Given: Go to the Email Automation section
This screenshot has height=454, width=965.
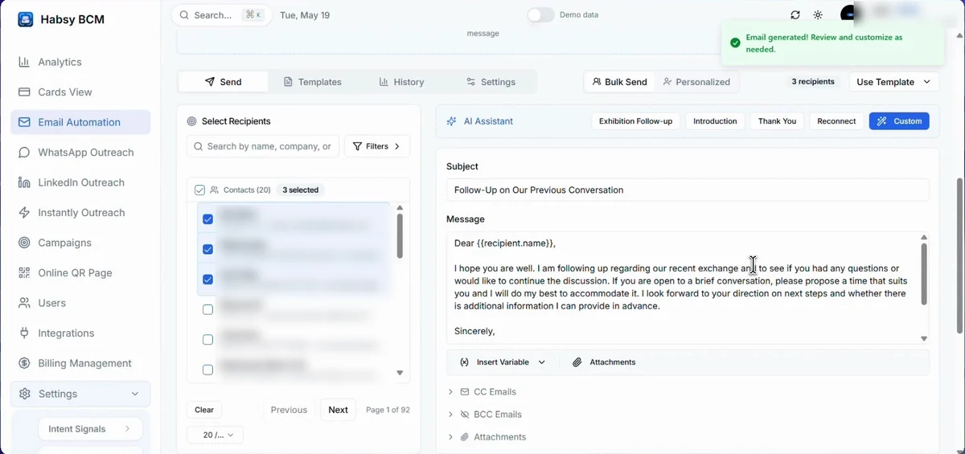Looking at the screenshot, I should click(80, 122).
